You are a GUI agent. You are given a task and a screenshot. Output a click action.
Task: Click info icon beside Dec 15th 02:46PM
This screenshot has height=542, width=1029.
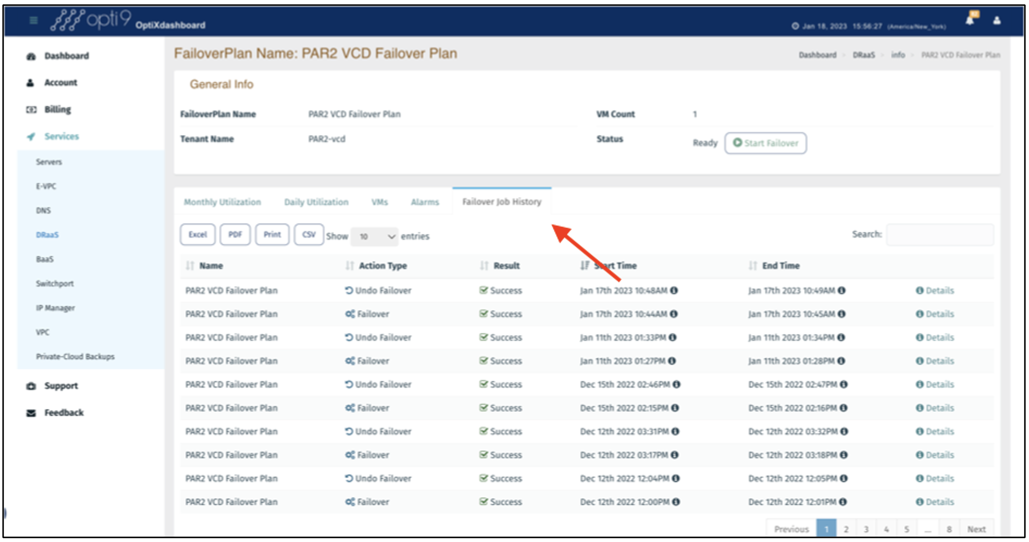coord(676,384)
